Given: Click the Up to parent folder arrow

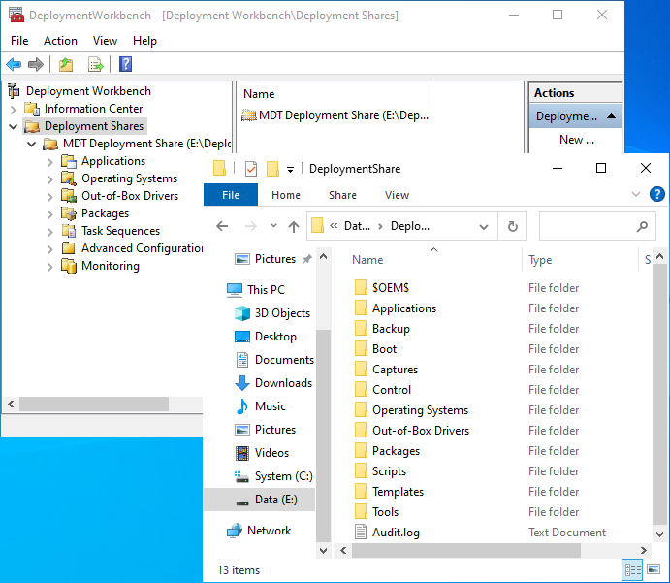Looking at the screenshot, I should (x=294, y=226).
